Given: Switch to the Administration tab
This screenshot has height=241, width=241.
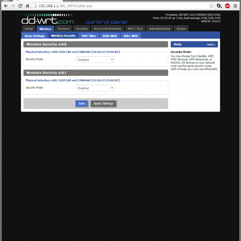Looking at the screenshot, I should pyautogui.click(x=160, y=29).
